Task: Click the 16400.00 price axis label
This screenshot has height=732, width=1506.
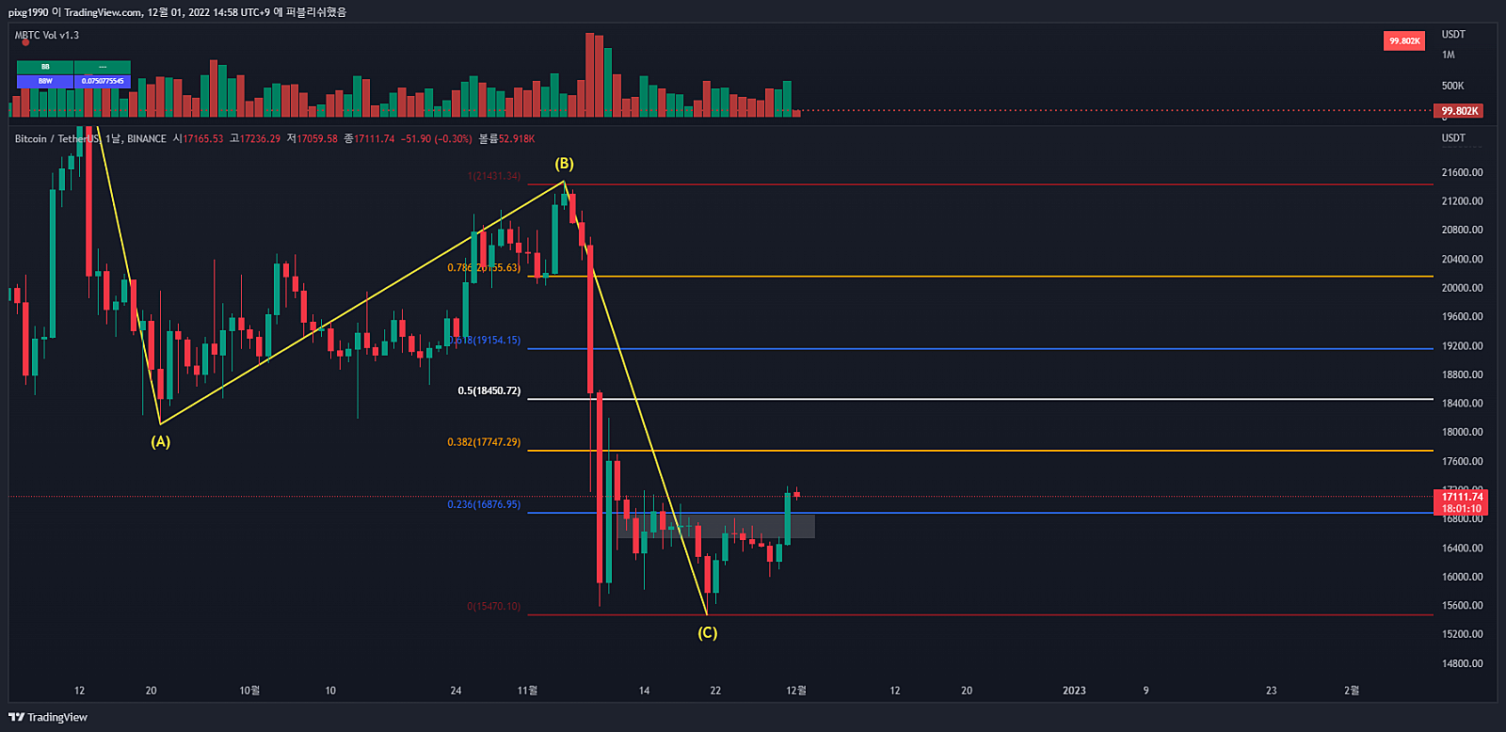Action: 1462,548
